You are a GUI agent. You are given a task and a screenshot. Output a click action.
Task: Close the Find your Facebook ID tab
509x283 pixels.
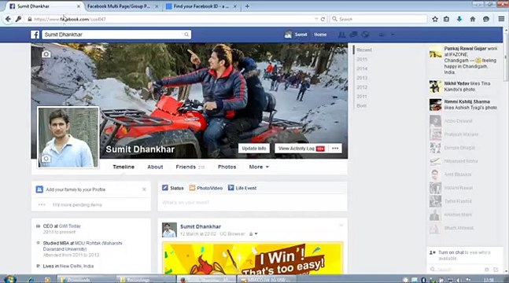(x=235, y=6)
